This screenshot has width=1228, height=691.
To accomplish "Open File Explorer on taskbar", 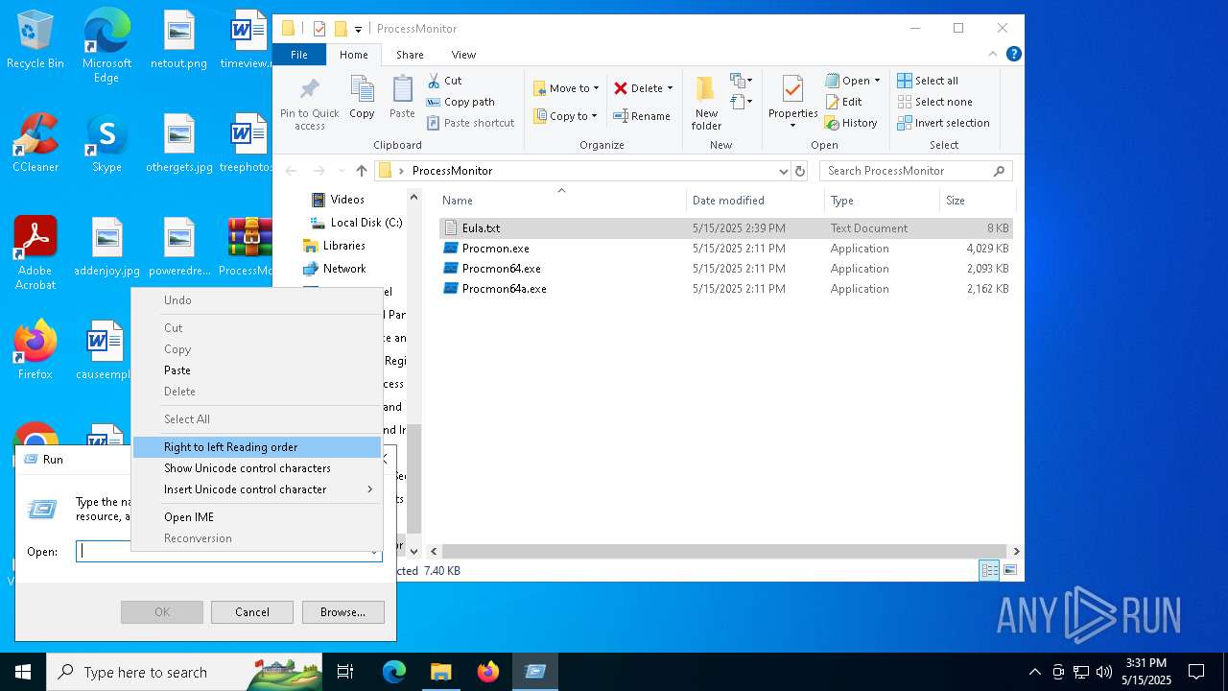I will [440, 672].
